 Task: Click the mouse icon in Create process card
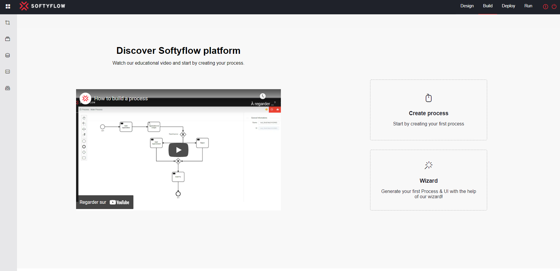pos(429,98)
